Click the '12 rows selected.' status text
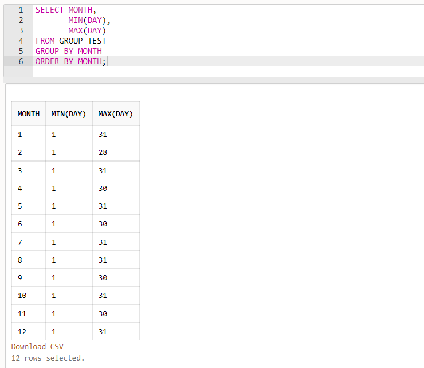This screenshot has width=424, height=368. tap(48, 358)
